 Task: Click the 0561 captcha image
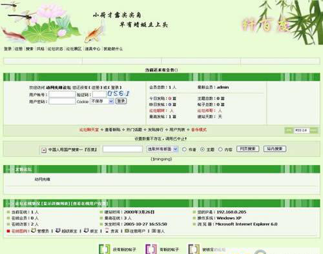click(118, 93)
